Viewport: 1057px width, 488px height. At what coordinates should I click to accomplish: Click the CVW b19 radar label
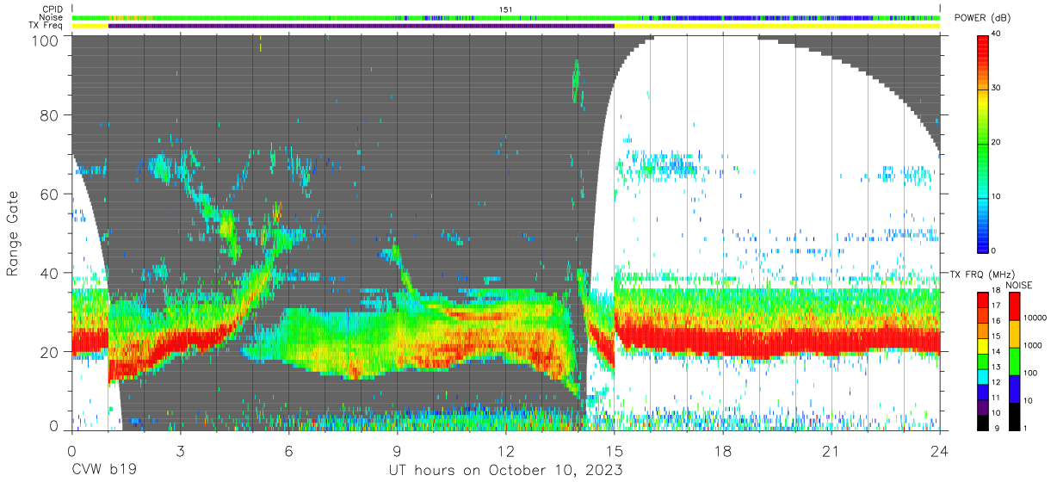click(102, 471)
